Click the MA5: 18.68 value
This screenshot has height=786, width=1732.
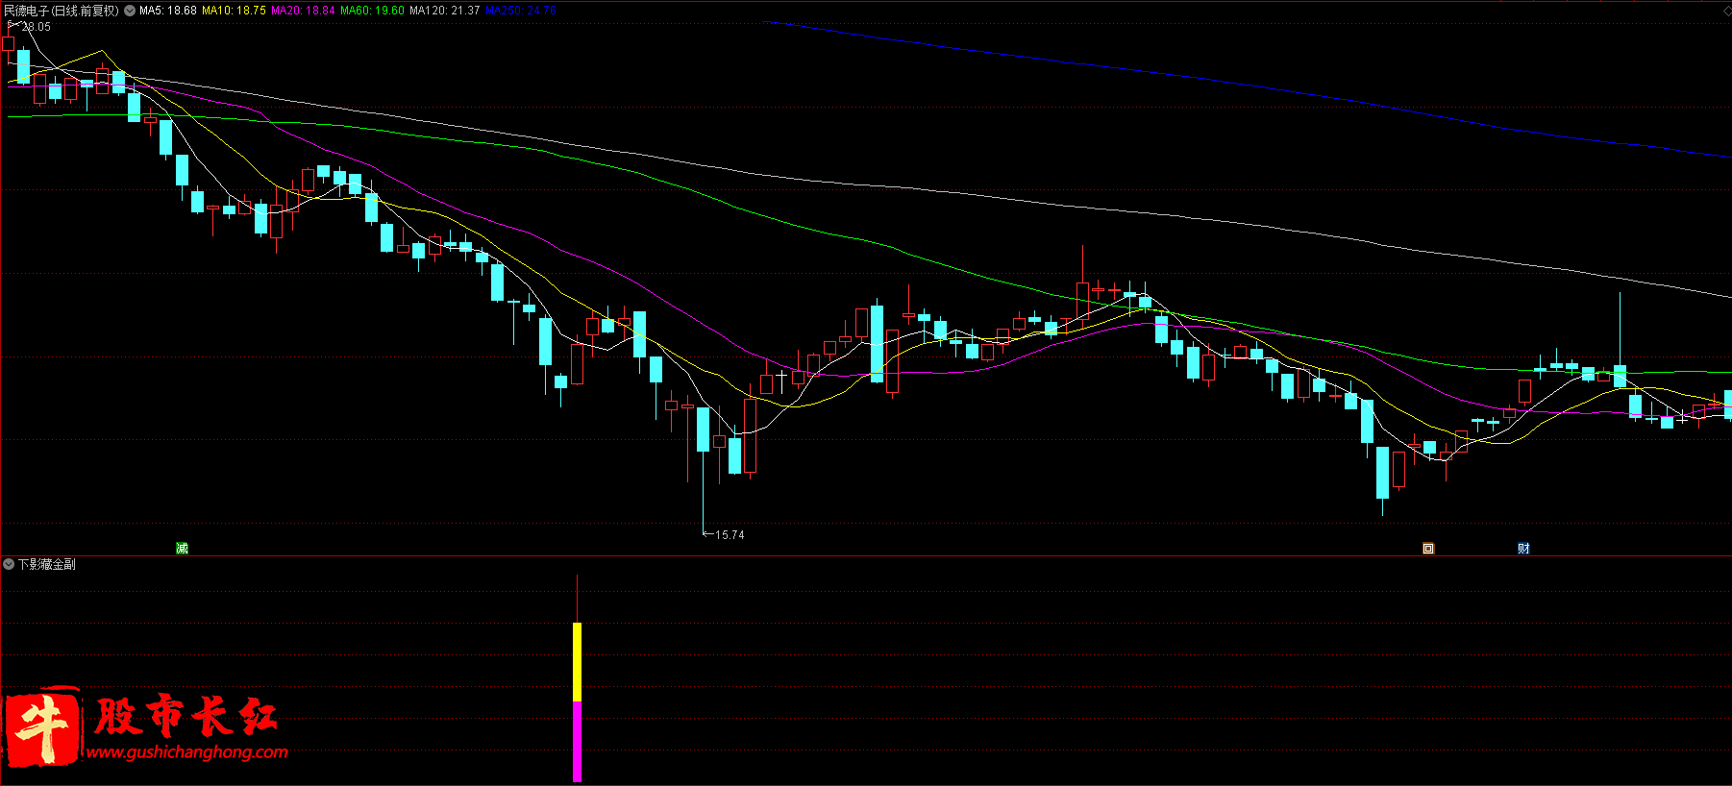(168, 11)
